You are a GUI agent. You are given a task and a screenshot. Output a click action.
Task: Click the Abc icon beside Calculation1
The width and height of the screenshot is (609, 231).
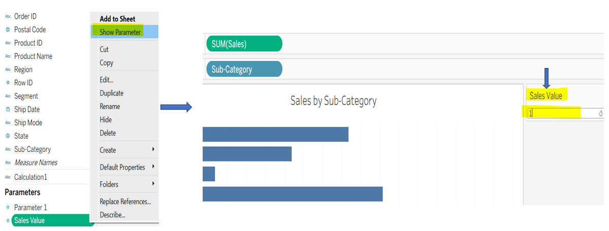pos(8,177)
